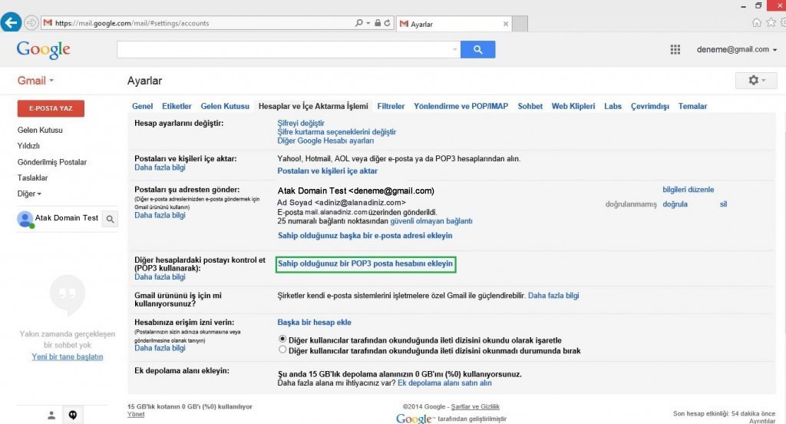Open the Çevrimdışı tab
Image resolution: width=786 pixels, height=424 pixels.
pyautogui.click(x=649, y=106)
